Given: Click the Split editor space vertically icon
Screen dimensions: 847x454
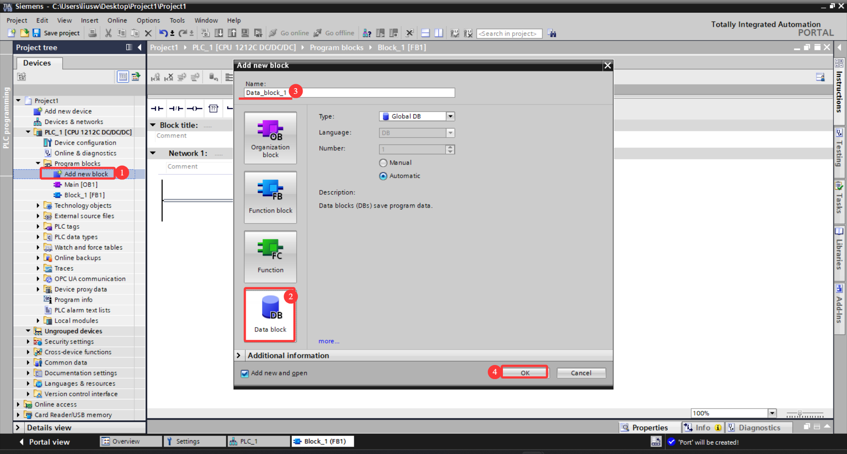Looking at the screenshot, I should click(438, 33).
